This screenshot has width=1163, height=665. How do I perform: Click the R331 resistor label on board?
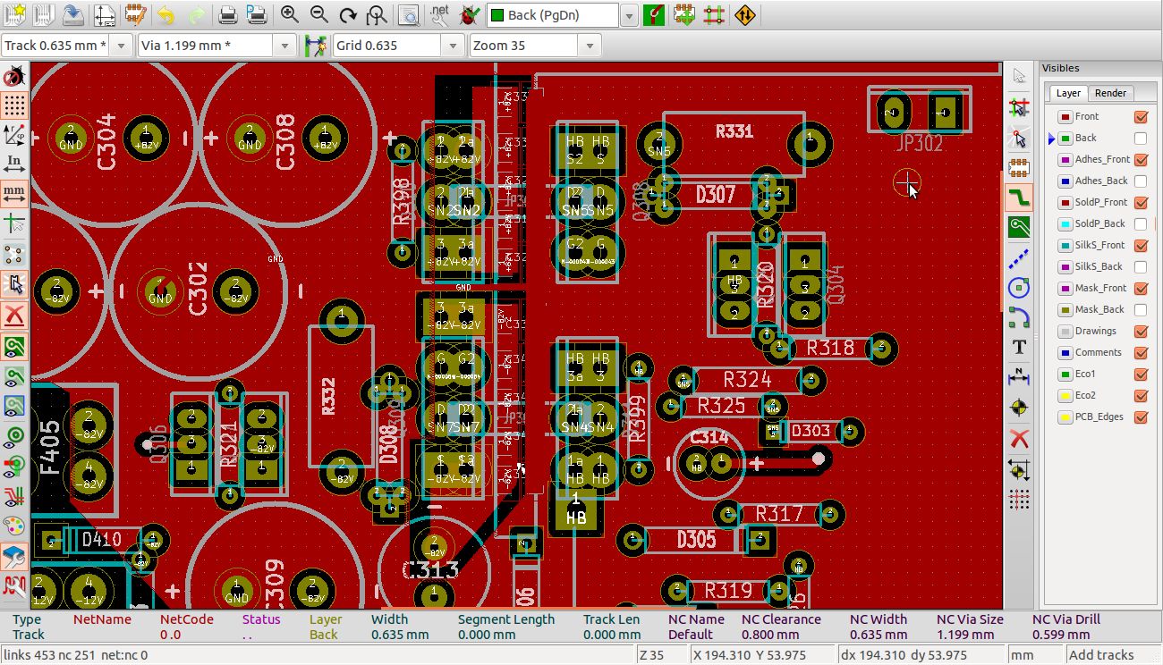coord(734,131)
